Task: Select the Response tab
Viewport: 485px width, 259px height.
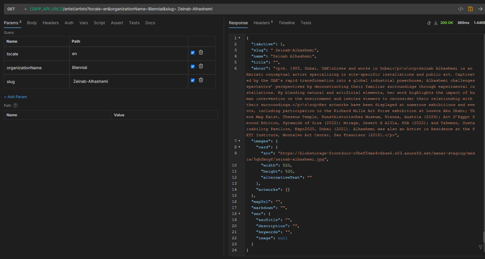Action: 238,23
